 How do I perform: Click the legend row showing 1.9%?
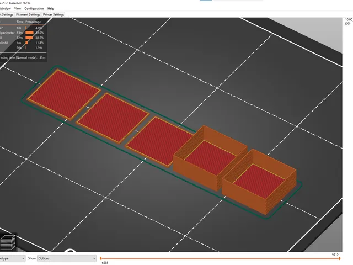tap(23, 47)
